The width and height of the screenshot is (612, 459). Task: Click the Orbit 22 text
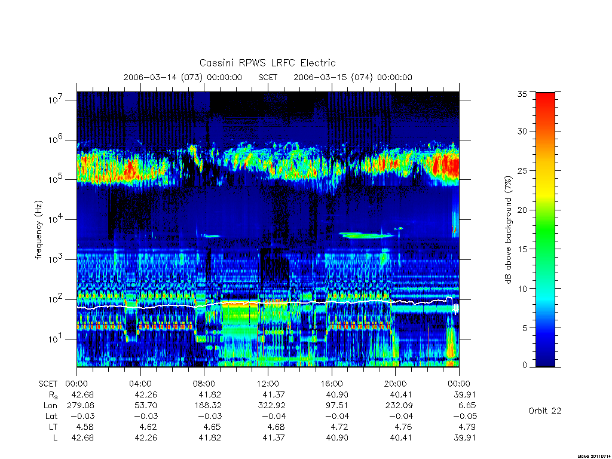pyautogui.click(x=545, y=411)
